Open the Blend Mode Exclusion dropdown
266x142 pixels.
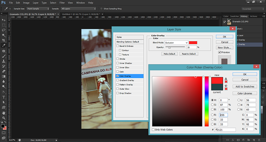(x=177, y=42)
